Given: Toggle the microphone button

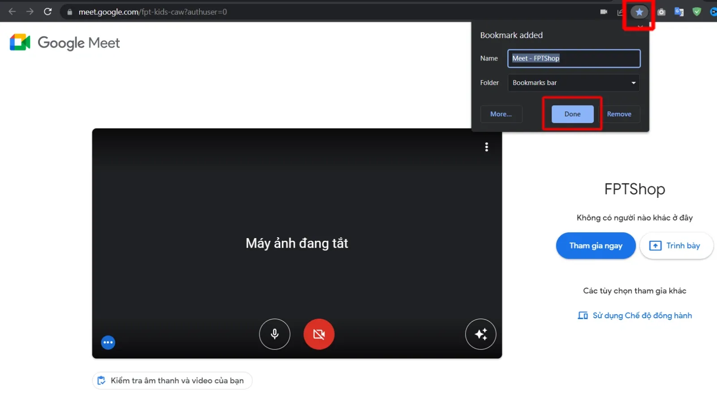Looking at the screenshot, I should click(275, 334).
